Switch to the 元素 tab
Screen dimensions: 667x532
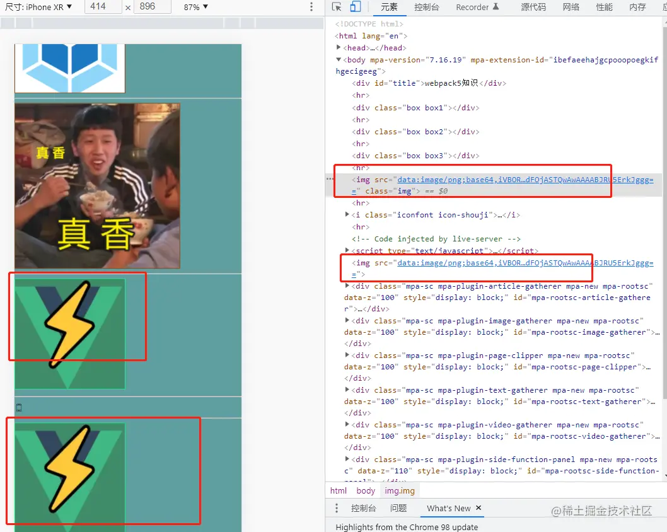click(x=389, y=7)
